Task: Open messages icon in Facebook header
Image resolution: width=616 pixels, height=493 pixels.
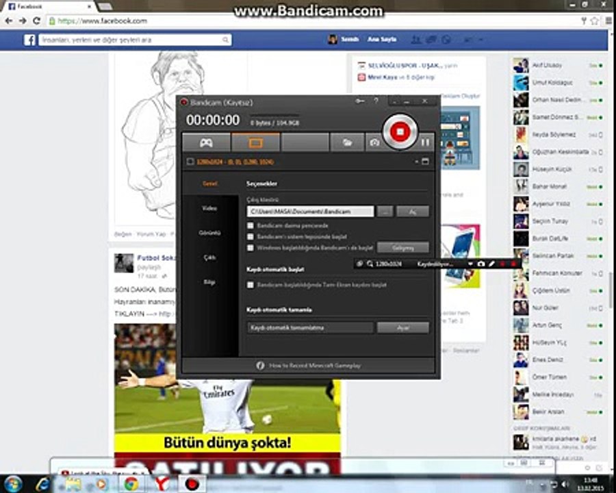Action: point(431,39)
